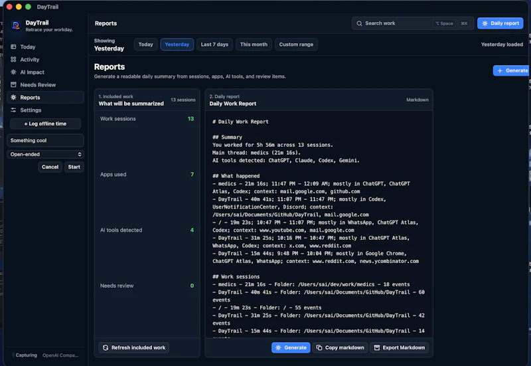
Task: Click the DayTrail app logo icon
Action: coord(15,25)
